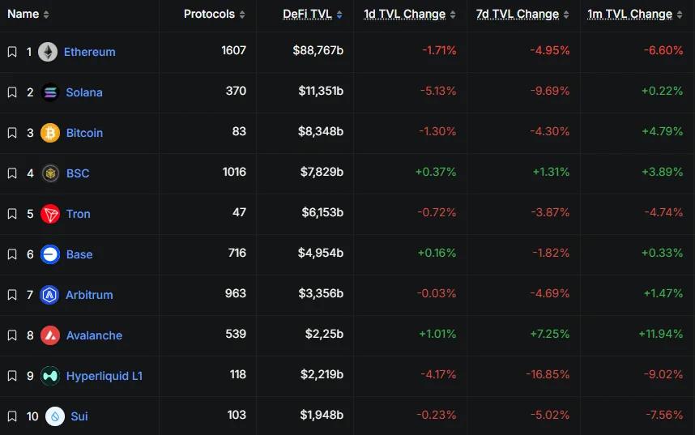Click the Arbitrum chain logo icon

(50, 295)
